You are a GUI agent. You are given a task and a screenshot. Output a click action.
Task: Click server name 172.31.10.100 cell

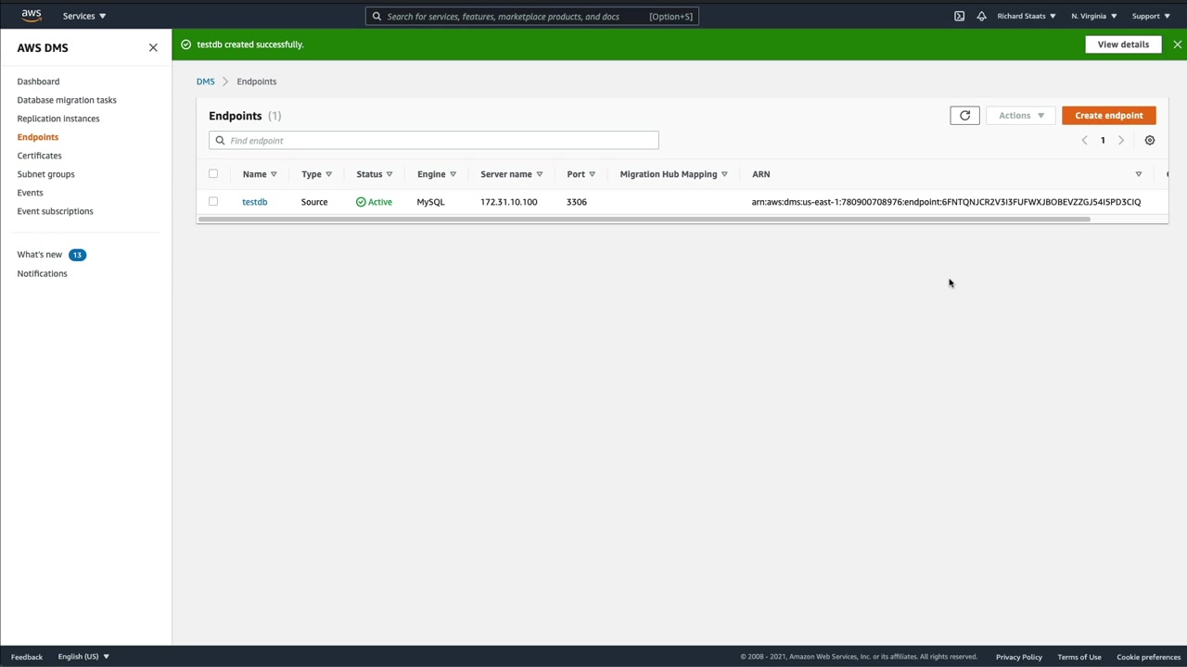coord(509,202)
